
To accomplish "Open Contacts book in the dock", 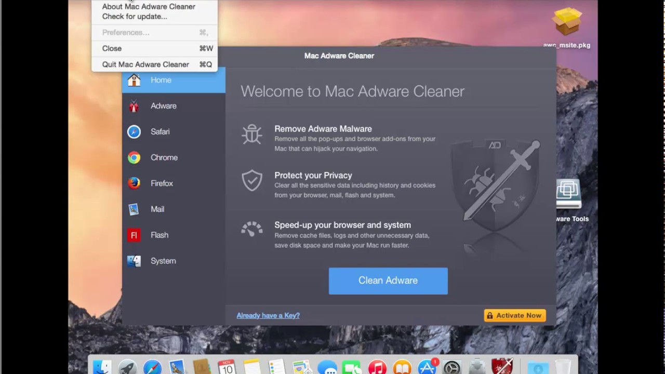I will point(202,368).
